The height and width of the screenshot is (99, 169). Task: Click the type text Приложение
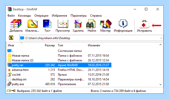tap(67, 84)
